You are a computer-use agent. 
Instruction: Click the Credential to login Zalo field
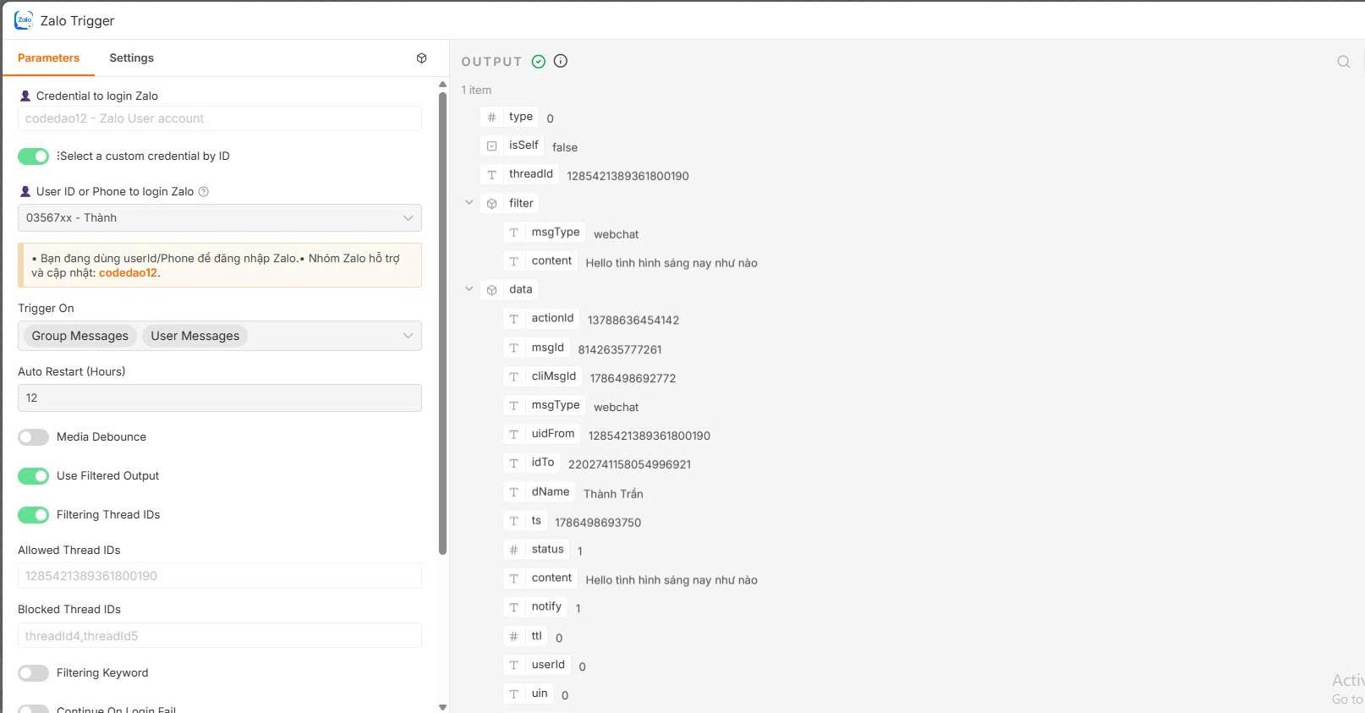(220, 118)
